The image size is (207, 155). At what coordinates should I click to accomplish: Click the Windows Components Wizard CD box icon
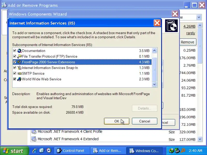[x=171, y=26]
